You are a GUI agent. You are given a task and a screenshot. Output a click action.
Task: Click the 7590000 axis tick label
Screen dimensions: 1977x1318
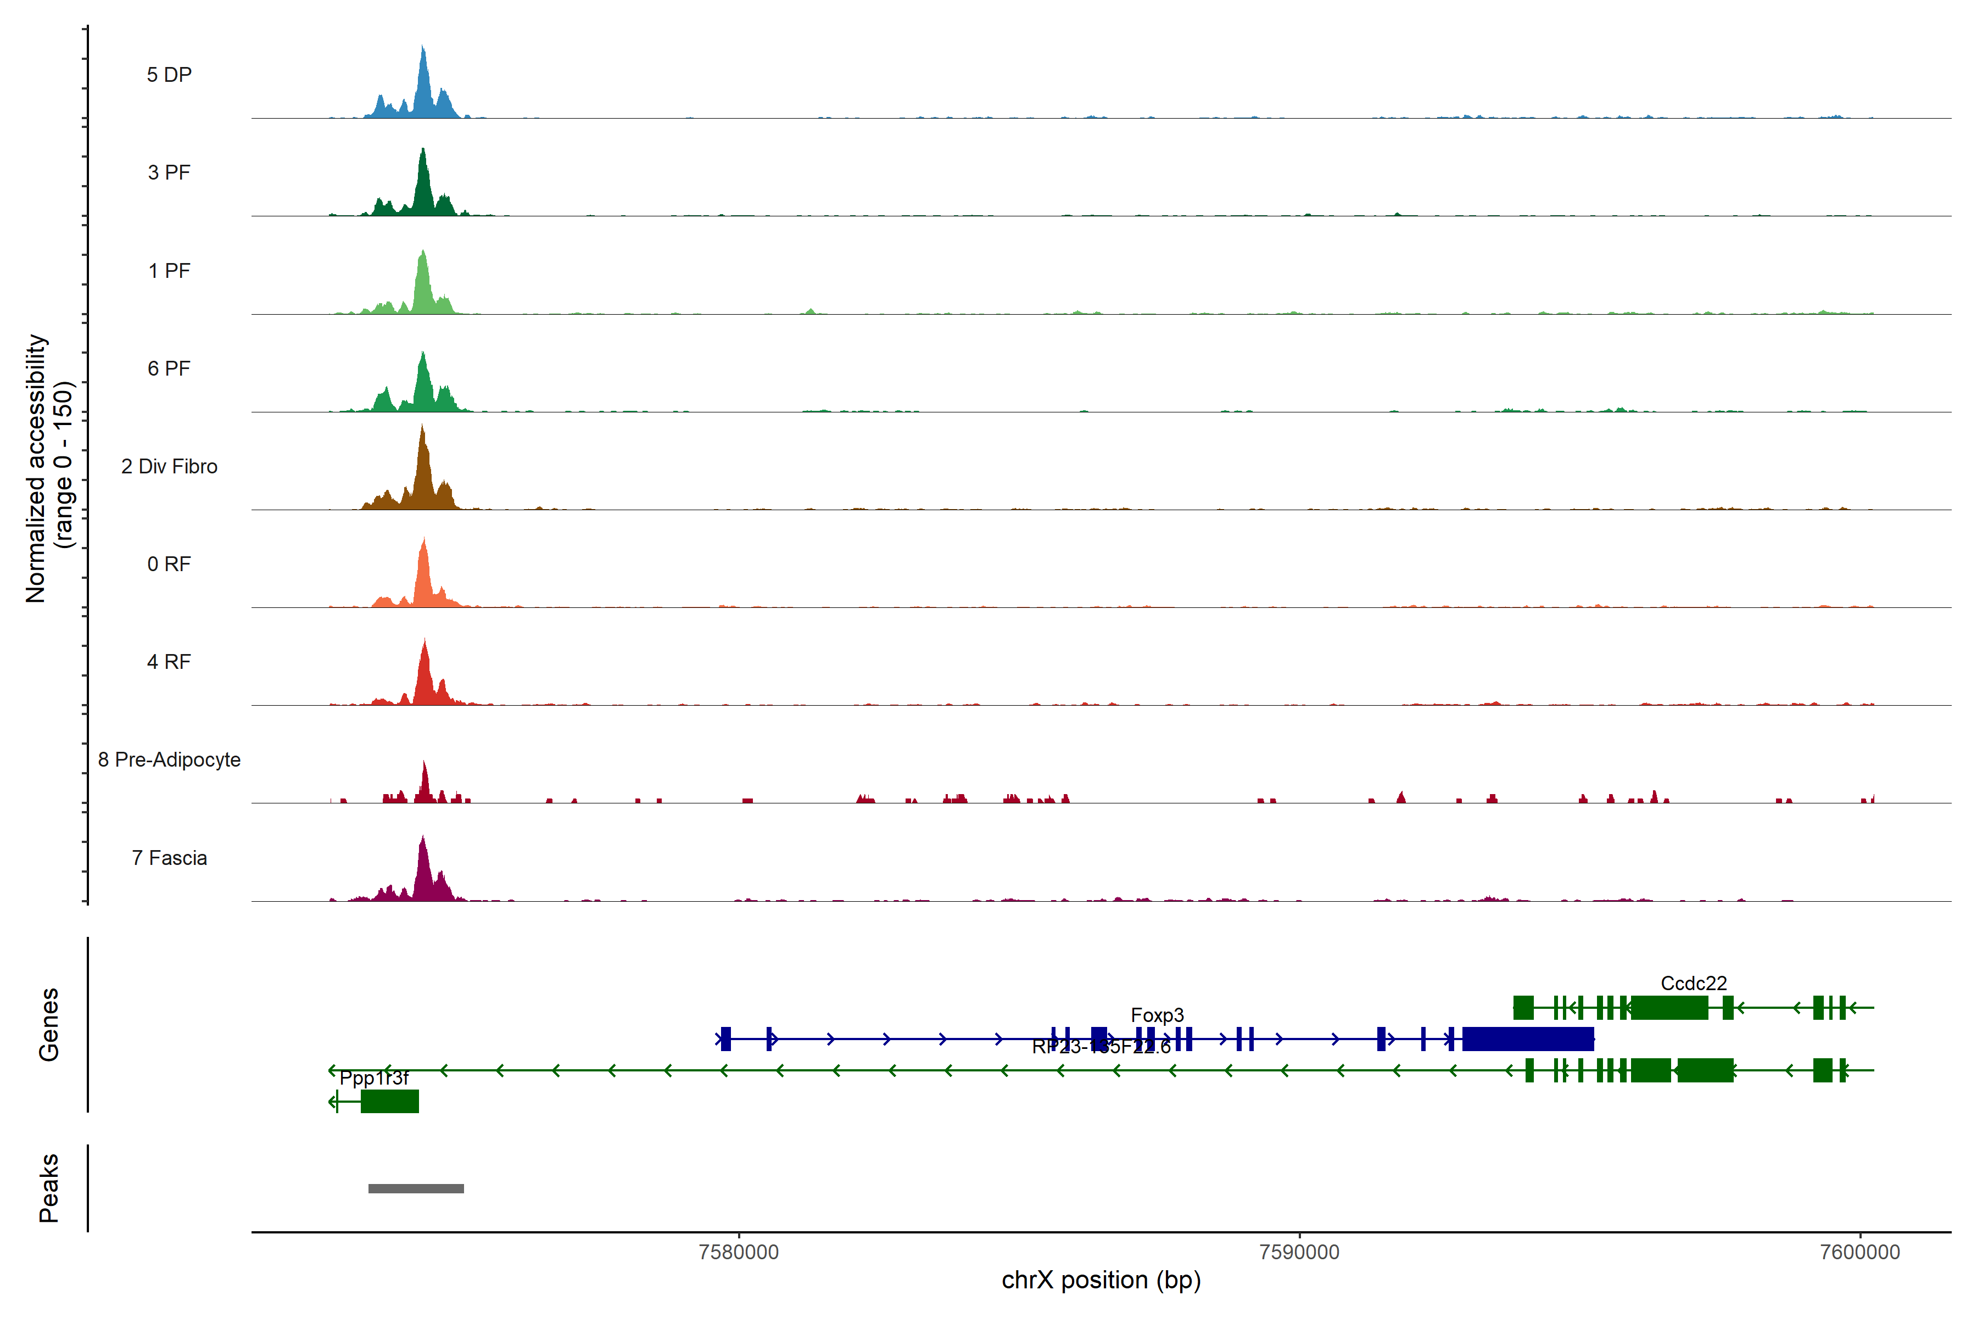click(1299, 1253)
